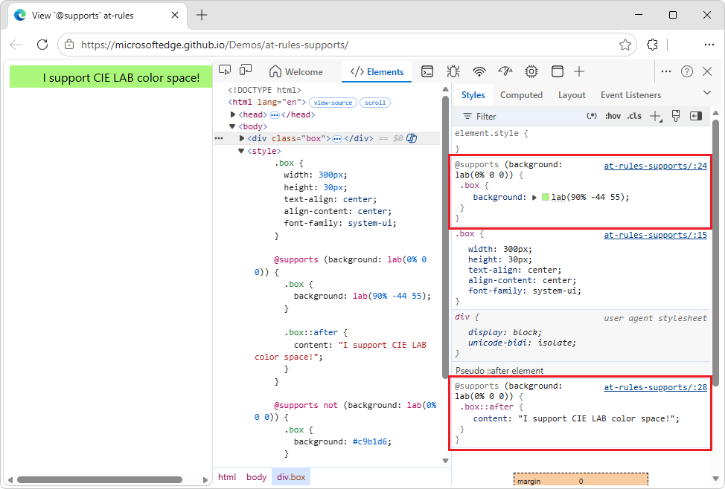Image resolution: width=725 pixels, height=489 pixels.
Task: Click the regex filter (.*) button
Action: pos(591,117)
